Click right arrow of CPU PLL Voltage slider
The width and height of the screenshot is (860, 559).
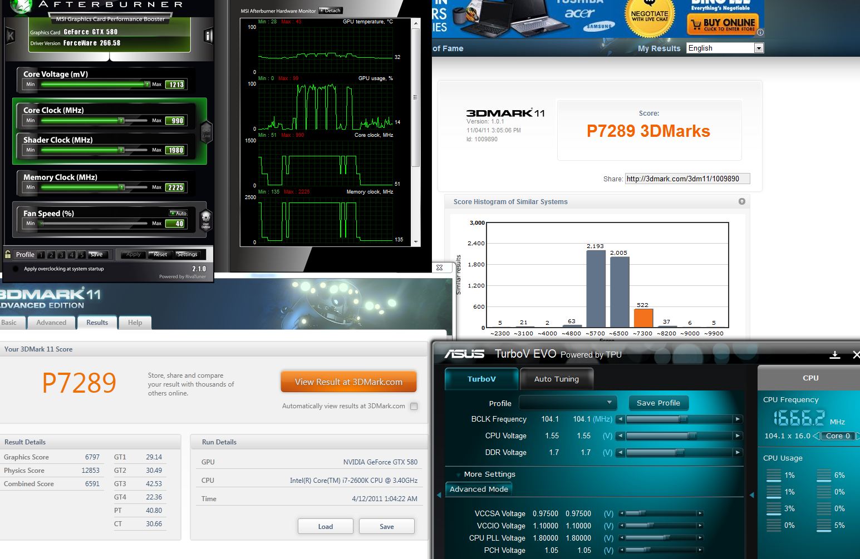pos(700,538)
